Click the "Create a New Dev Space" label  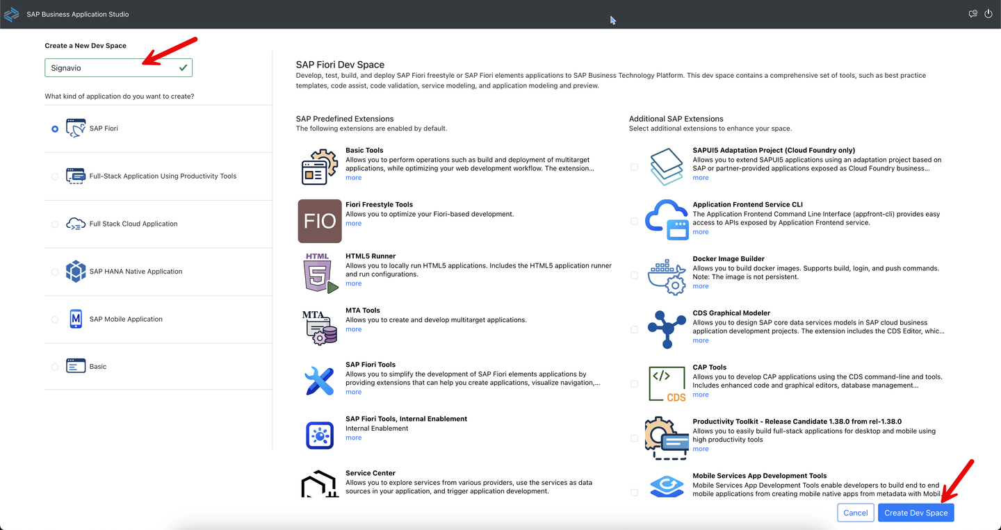[x=86, y=46]
